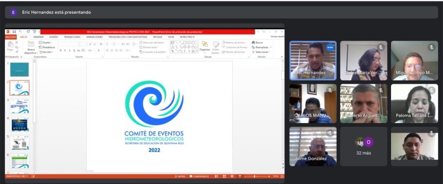Image resolution: width=443 pixels, height=184 pixels.
Task: Open the Notas pane from status bar
Action: [181, 176]
